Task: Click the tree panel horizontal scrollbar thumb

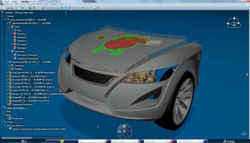Action: pyautogui.click(x=17, y=138)
